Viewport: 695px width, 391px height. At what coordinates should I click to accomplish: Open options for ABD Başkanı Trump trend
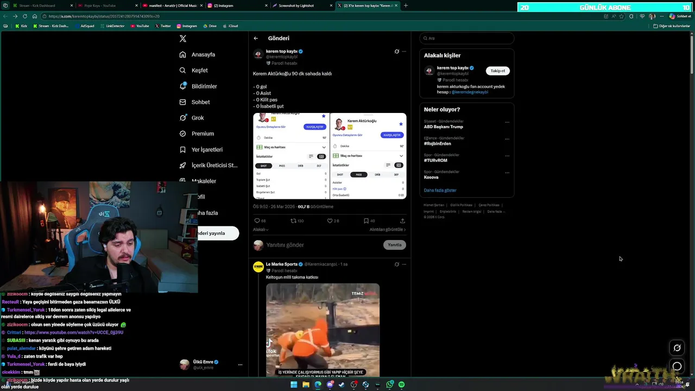507,122
